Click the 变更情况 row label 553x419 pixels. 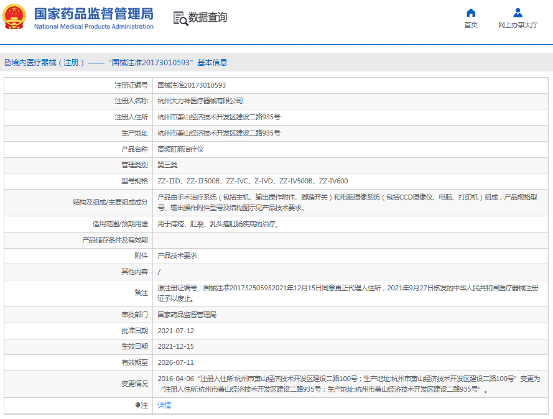[x=135, y=384]
